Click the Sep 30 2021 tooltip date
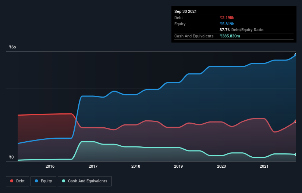Viewport: 302px width, 193px height. click(x=185, y=11)
